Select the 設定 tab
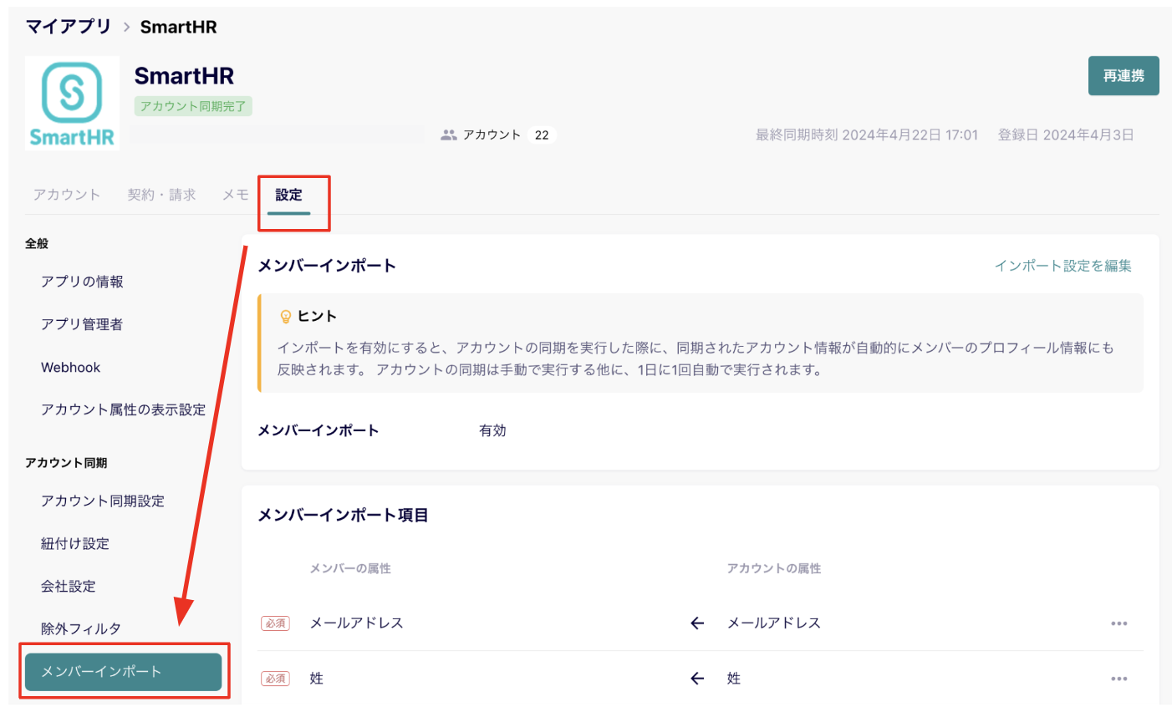Image resolution: width=1172 pixels, height=712 pixels. click(x=288, y=195)
